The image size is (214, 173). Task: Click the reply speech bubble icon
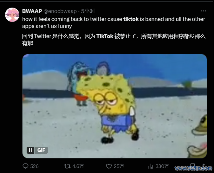click(25, 166)
